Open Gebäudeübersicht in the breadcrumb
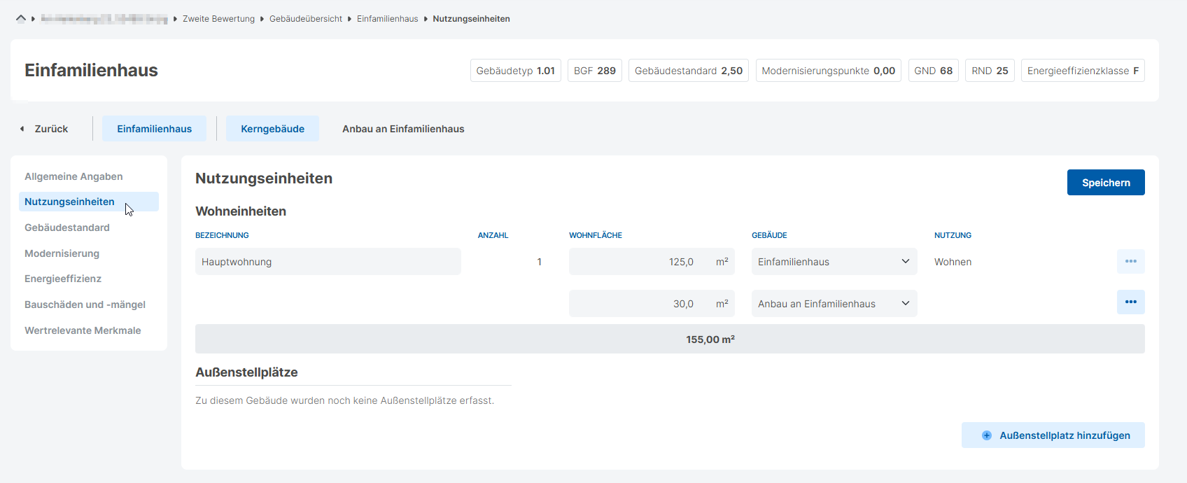 click(x=305, y=19)
